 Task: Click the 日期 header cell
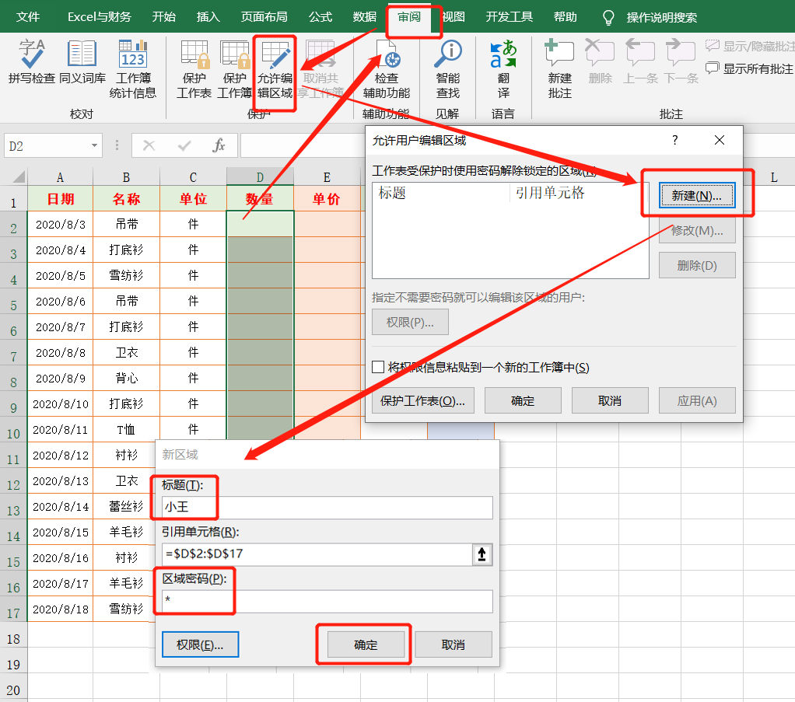61,199
